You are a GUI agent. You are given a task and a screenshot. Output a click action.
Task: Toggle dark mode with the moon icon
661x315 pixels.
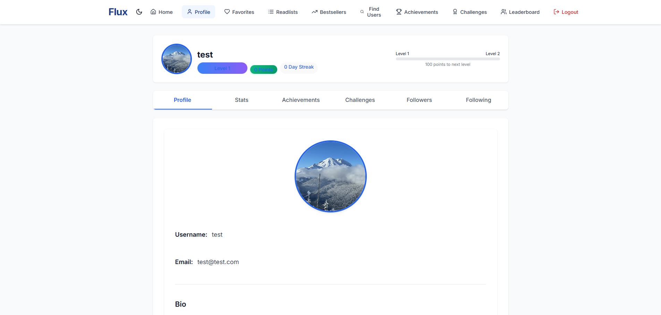click(x=139, y=11)
